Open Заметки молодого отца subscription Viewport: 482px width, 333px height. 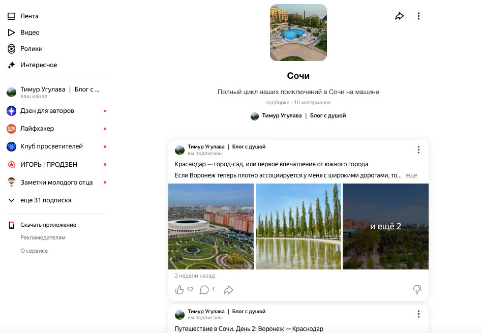click(56, 183)
